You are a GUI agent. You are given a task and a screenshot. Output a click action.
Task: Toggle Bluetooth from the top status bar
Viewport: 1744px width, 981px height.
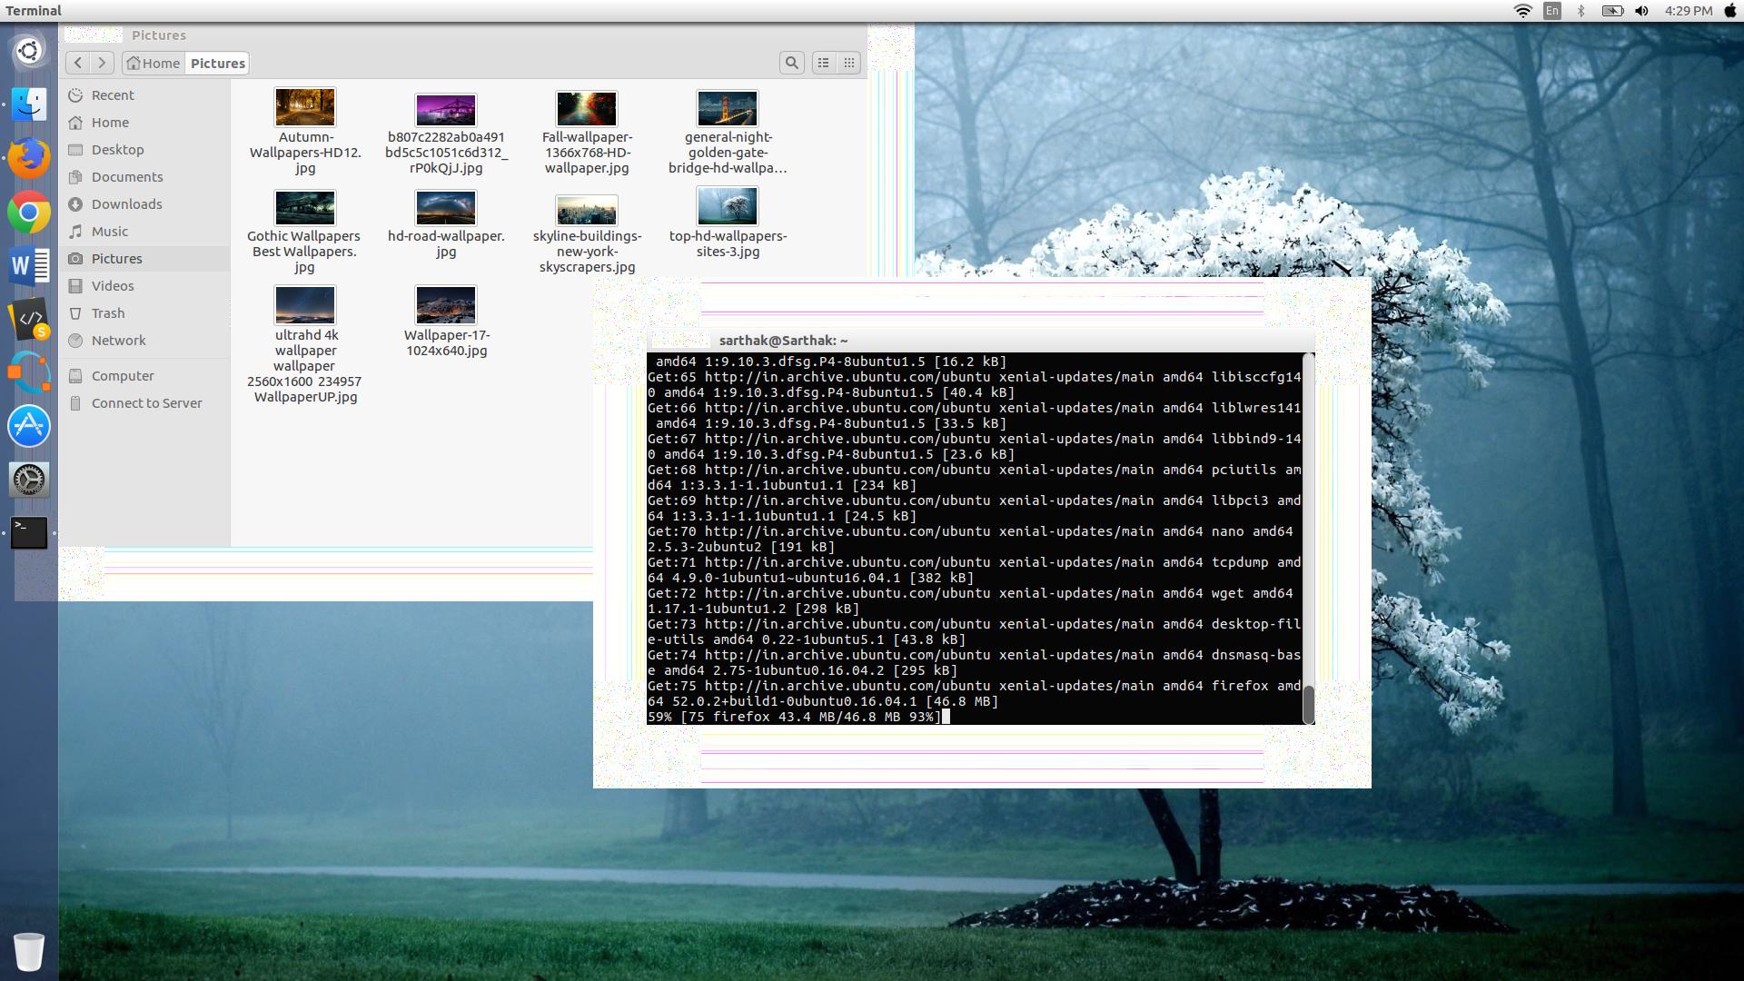tap(1580, 11)
